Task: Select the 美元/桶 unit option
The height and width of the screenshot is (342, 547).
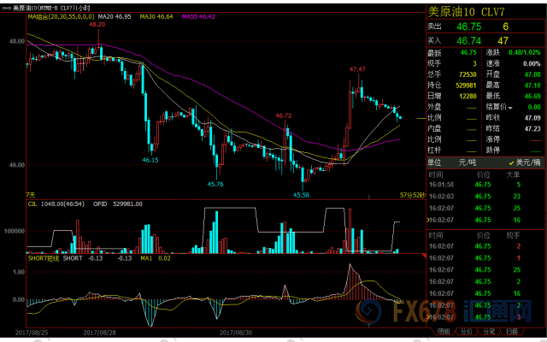Action: [530, 162]
